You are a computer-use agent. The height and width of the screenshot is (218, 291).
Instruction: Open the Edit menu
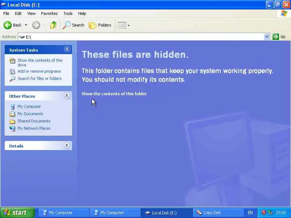click(18, 13)
